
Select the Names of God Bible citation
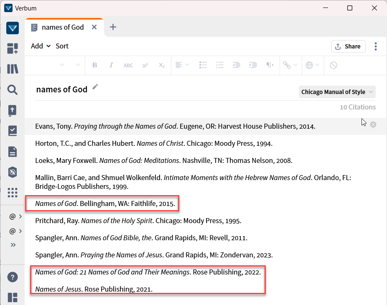pyautogui.click(x=141, y=238)
